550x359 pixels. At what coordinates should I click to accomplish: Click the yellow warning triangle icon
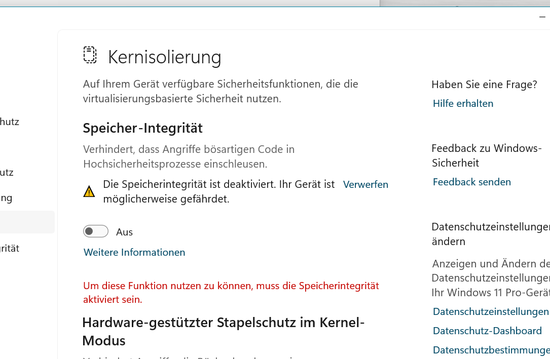[89, 191]
